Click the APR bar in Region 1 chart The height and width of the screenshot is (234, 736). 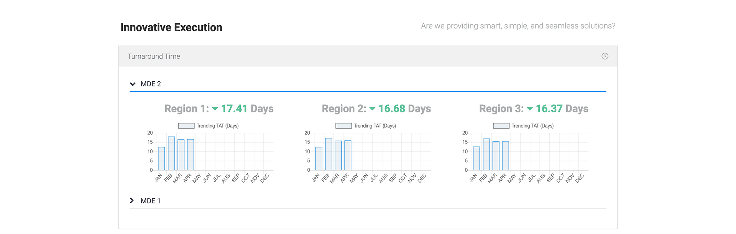tap(191, 155)
